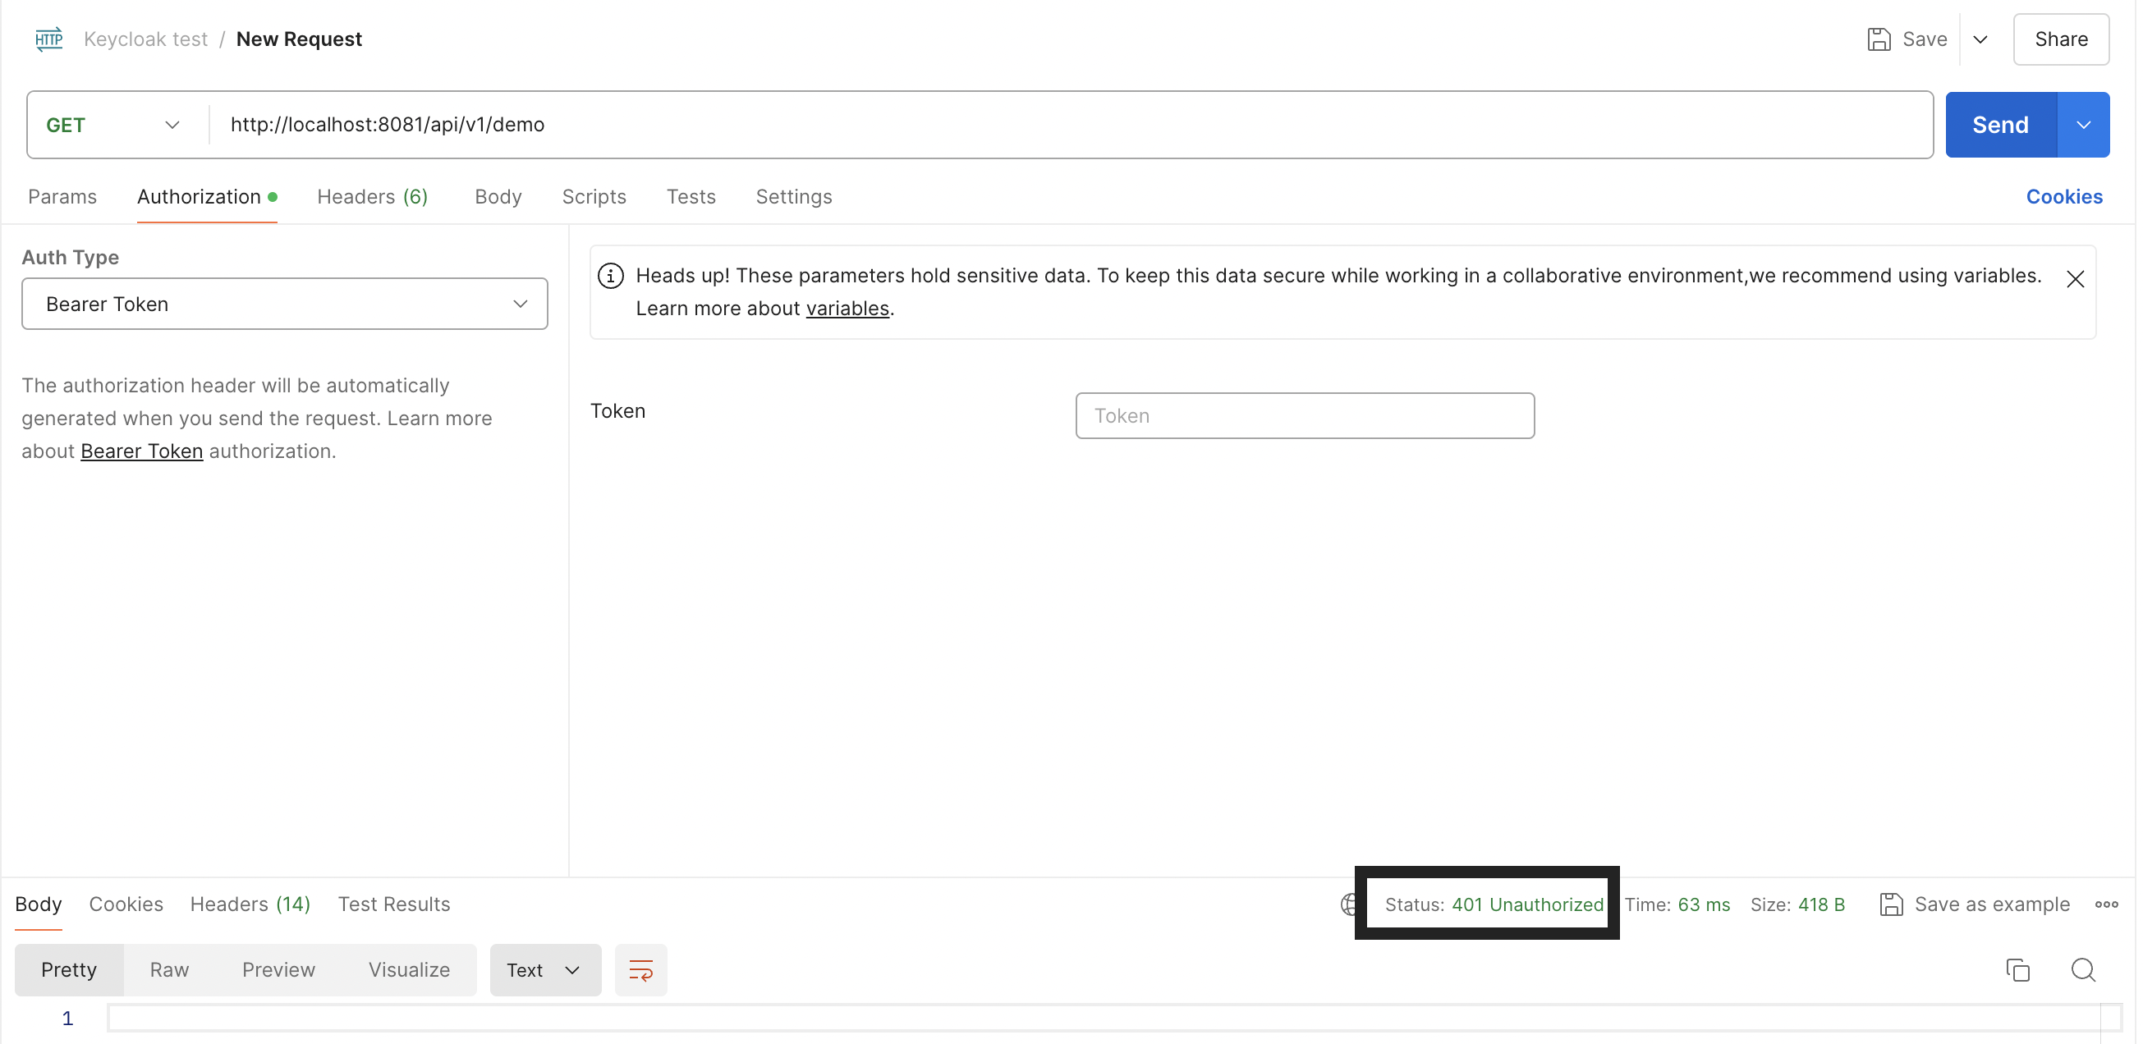Dismiss the heads-up banner
This screenshot has height=1044, width=2143.
click(x=2075, y=280)
